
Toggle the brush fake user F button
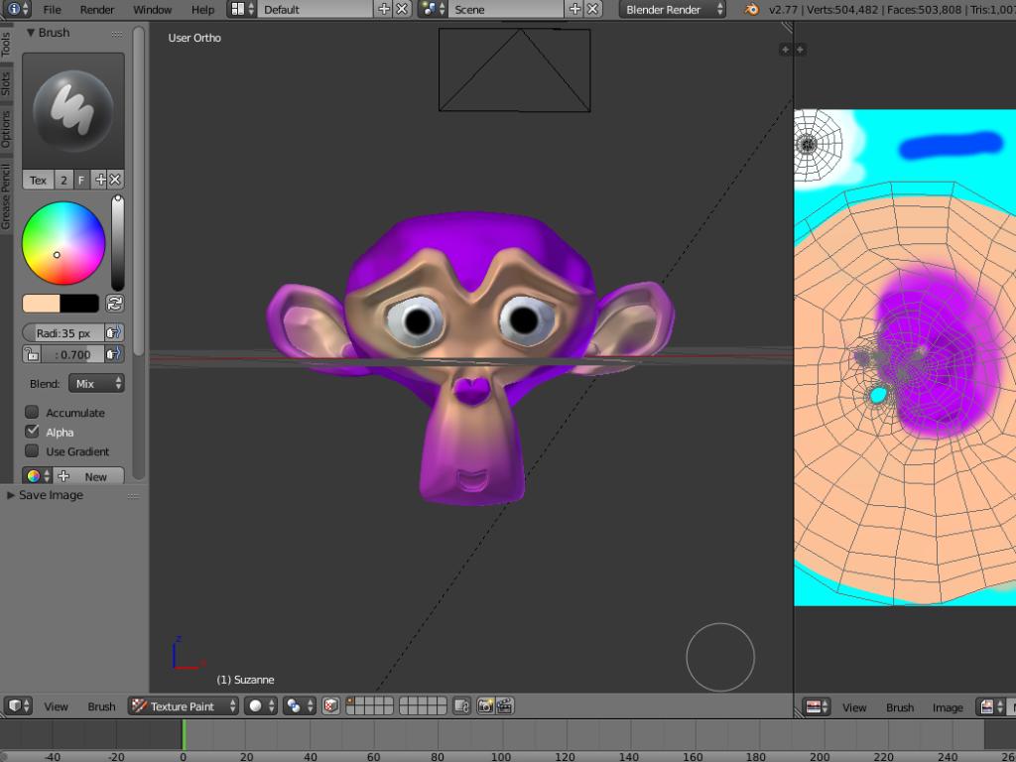pos(81,180)
